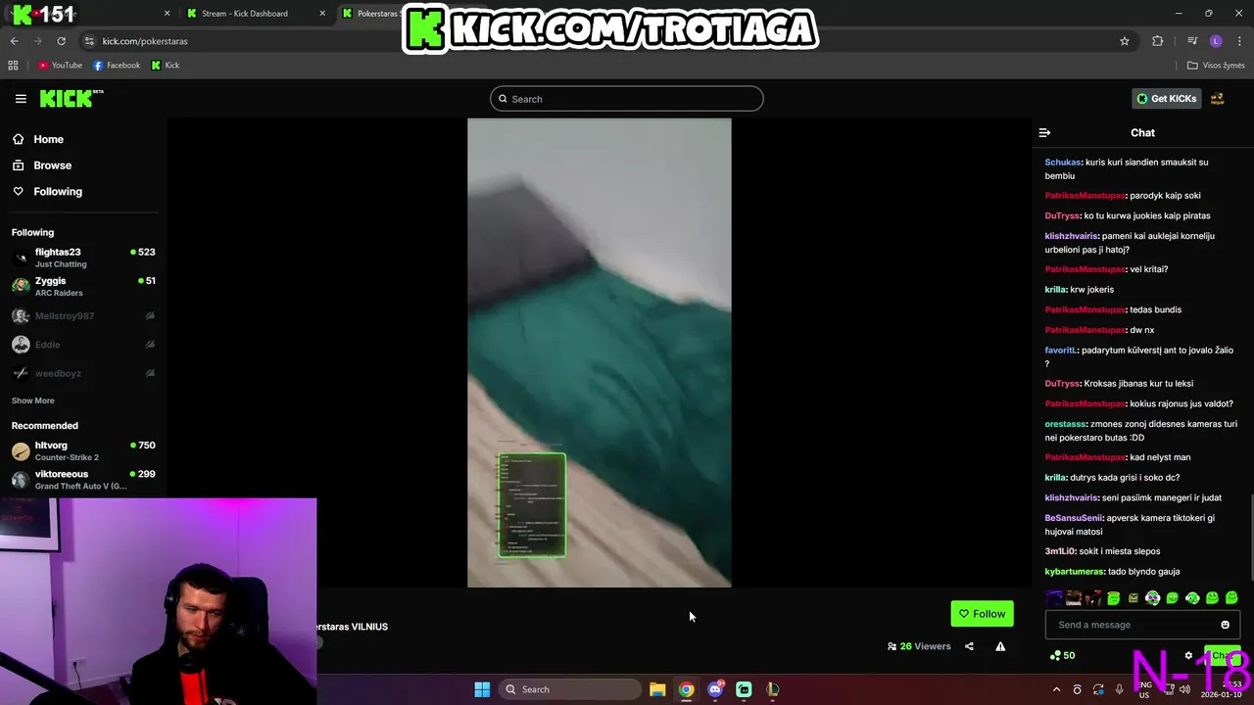Click the Windows taskbar search box
1254x705 pixels.
570,689
